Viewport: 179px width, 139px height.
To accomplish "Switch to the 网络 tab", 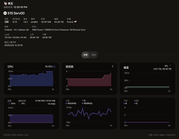I will pos(94,55).
